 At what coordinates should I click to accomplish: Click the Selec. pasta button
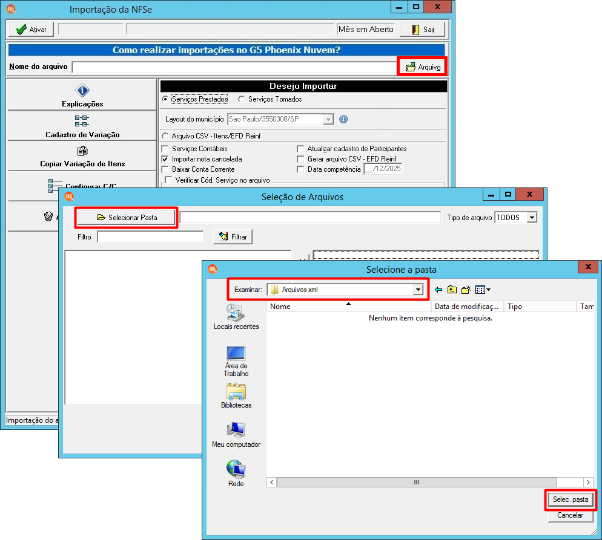click(570, 499)
